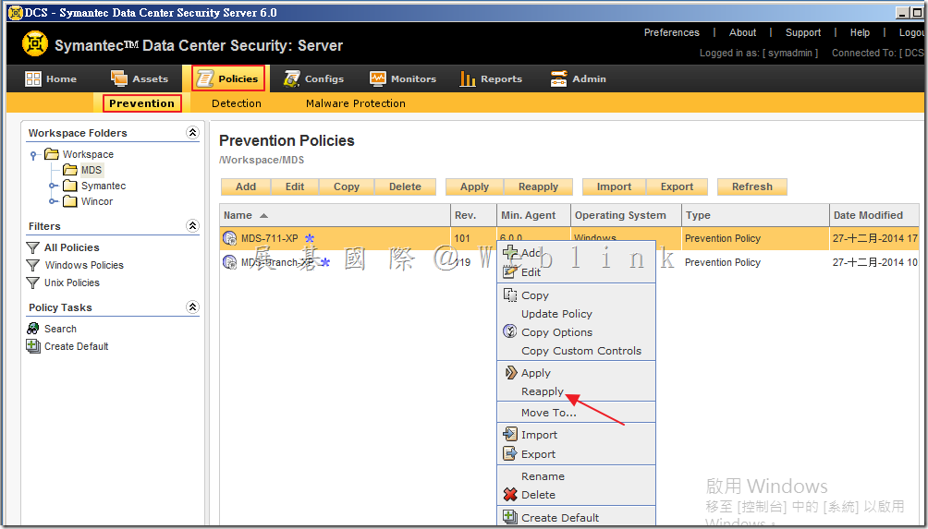The height and width of the screenshot is (529, 928).
Task: Collapse the Workspace Folders panel
Action: tap(192, 132)
